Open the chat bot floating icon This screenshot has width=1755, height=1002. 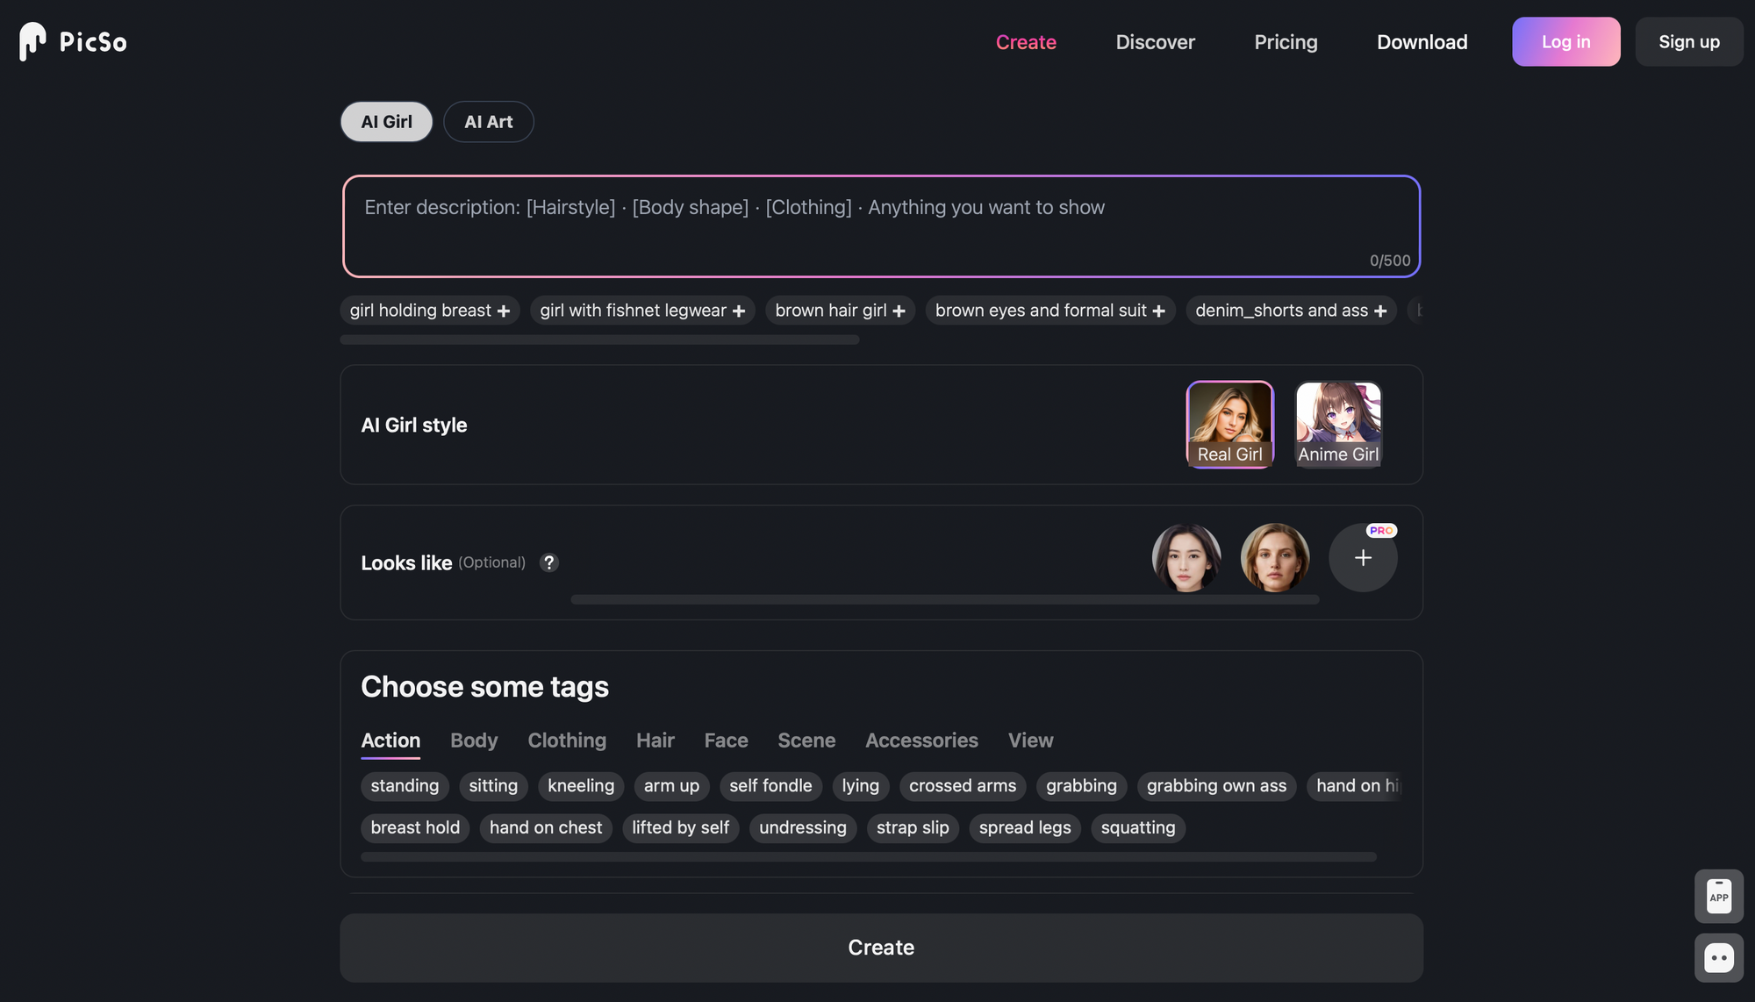point(1718,957)
